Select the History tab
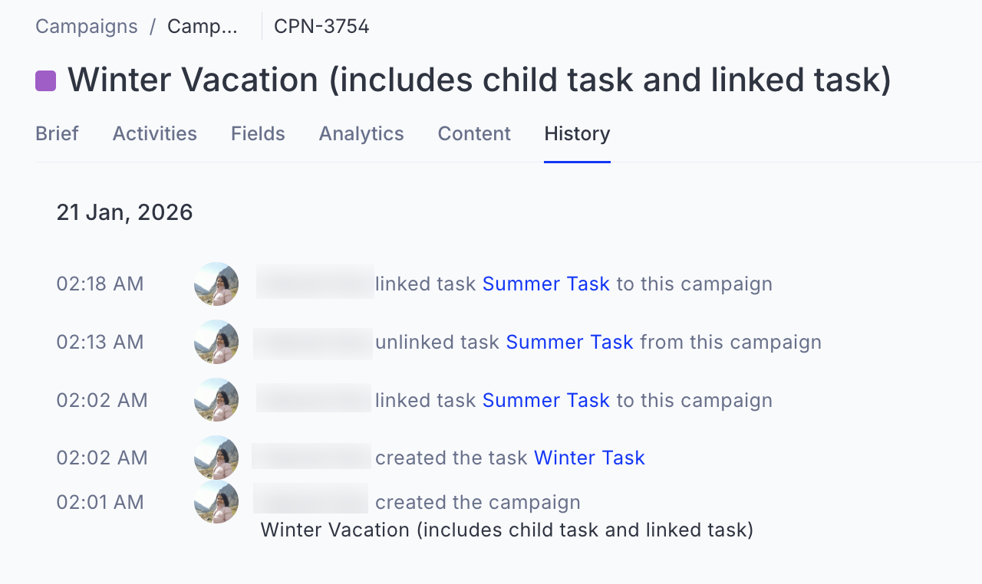The width and height of the screenshot is (982, 584). [577, 133]
